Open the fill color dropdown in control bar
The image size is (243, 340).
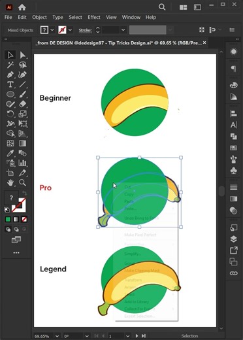tap(52, 30)
